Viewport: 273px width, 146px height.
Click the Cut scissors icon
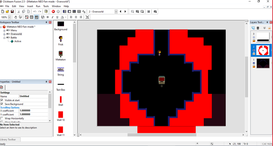click(19, 12)
